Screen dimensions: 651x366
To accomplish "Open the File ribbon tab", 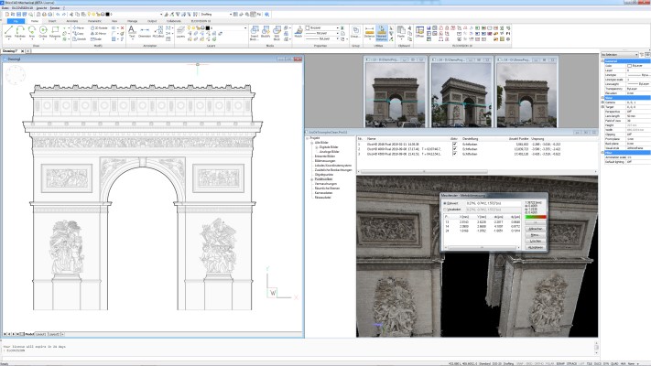I will (x=16, y=21).
